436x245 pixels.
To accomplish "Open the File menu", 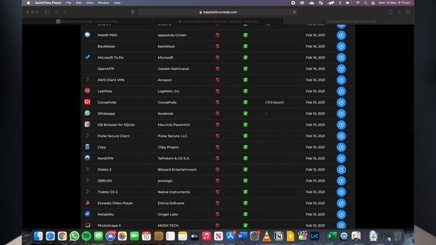I will click(x=68, y=3).
